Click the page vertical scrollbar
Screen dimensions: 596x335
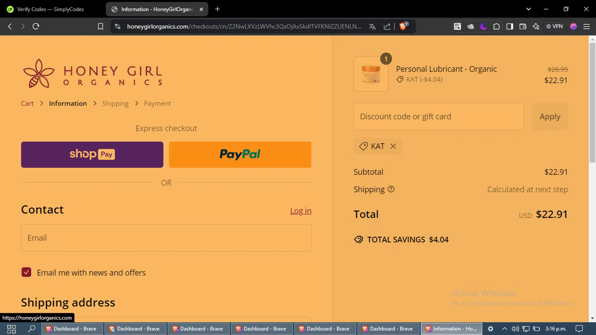592,103
